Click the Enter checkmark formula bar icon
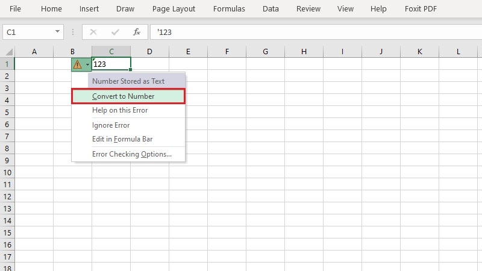The image size is (482, 271). tap(115, 32)
